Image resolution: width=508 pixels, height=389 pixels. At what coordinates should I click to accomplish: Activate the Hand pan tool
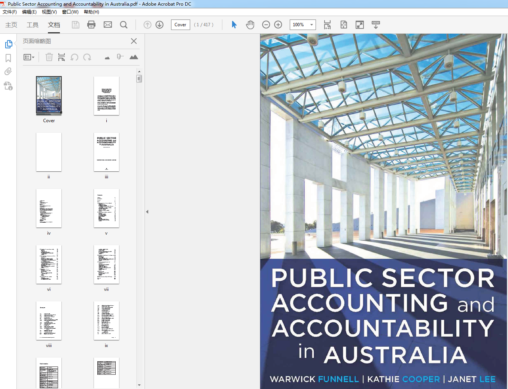pyautogui.click(x=250, y=25)
